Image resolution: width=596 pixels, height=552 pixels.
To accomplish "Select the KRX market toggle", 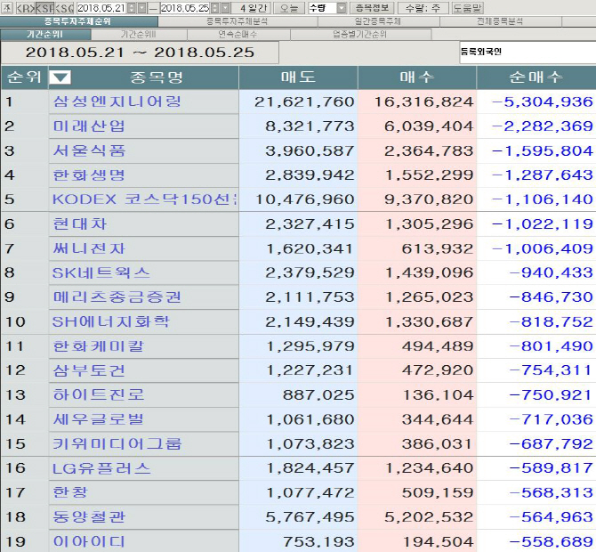I will pyautogui.click(x=26, y=8).
